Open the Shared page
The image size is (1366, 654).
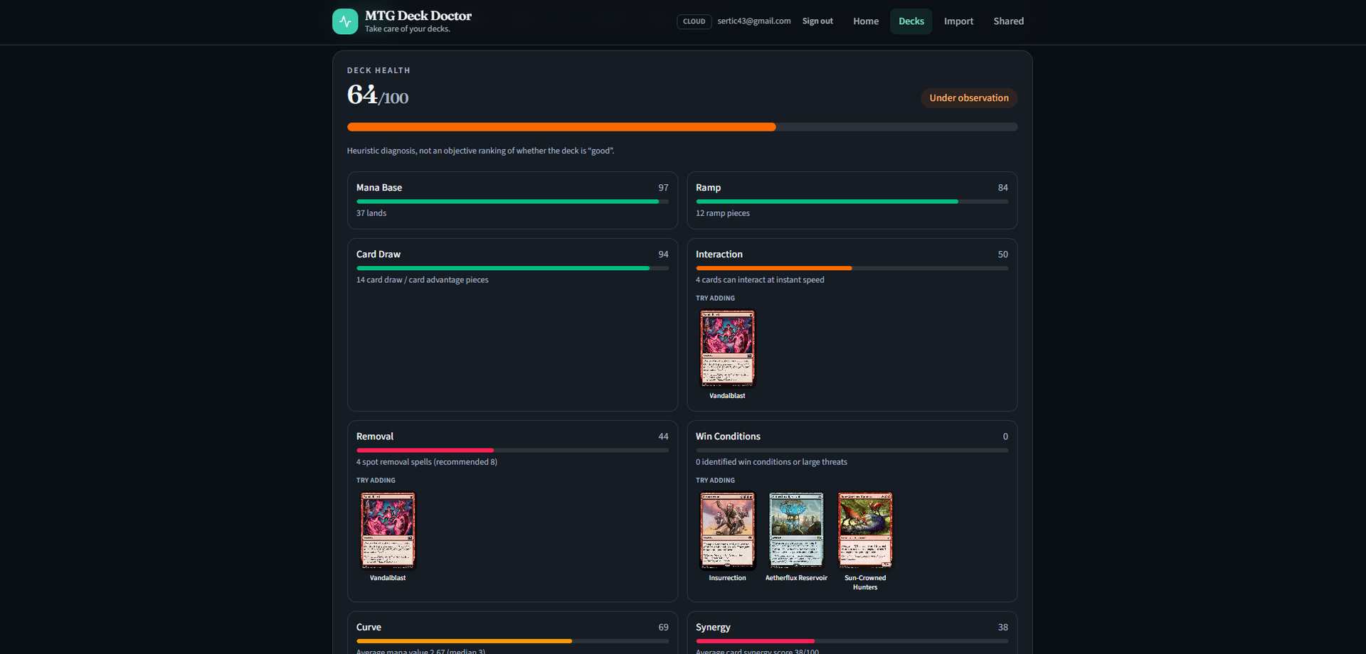pyautogui.click(x=1008, y=21)
